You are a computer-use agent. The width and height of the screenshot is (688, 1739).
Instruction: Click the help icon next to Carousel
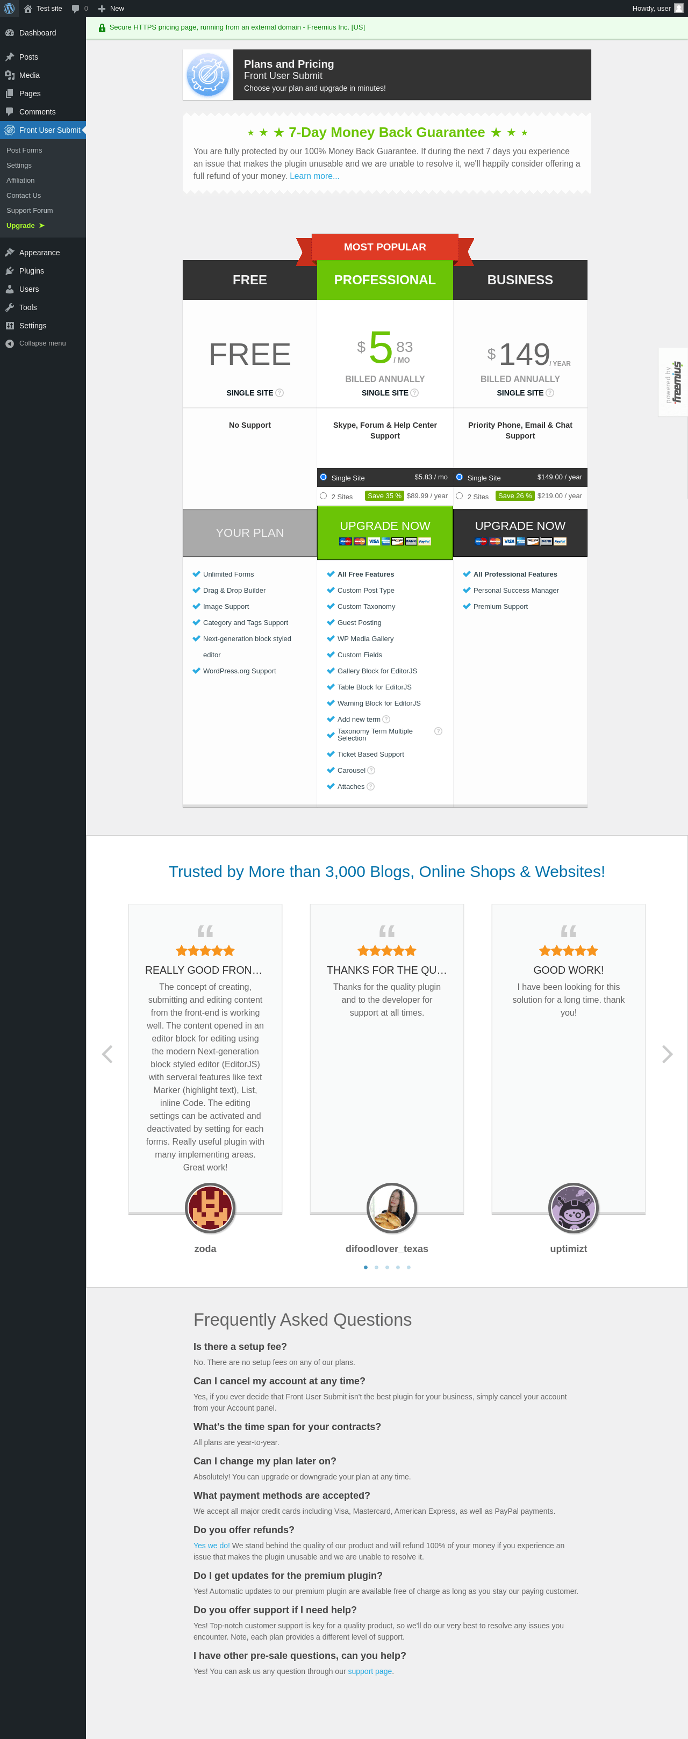tap(371, 770)
